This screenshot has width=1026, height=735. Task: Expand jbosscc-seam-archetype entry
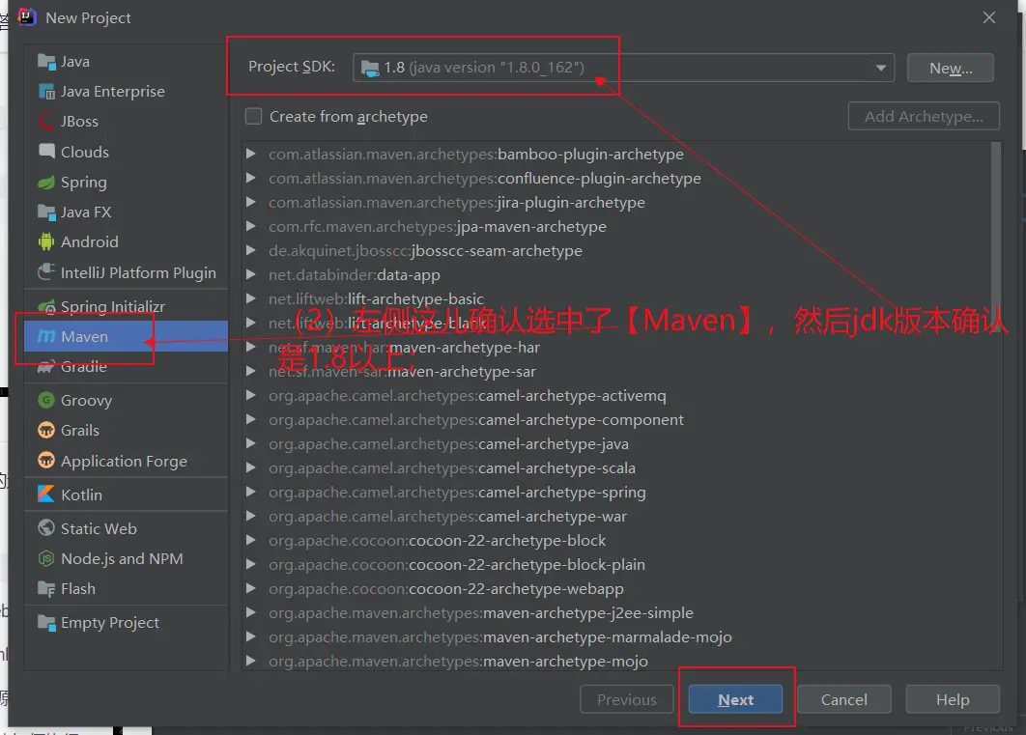(250, 250)
